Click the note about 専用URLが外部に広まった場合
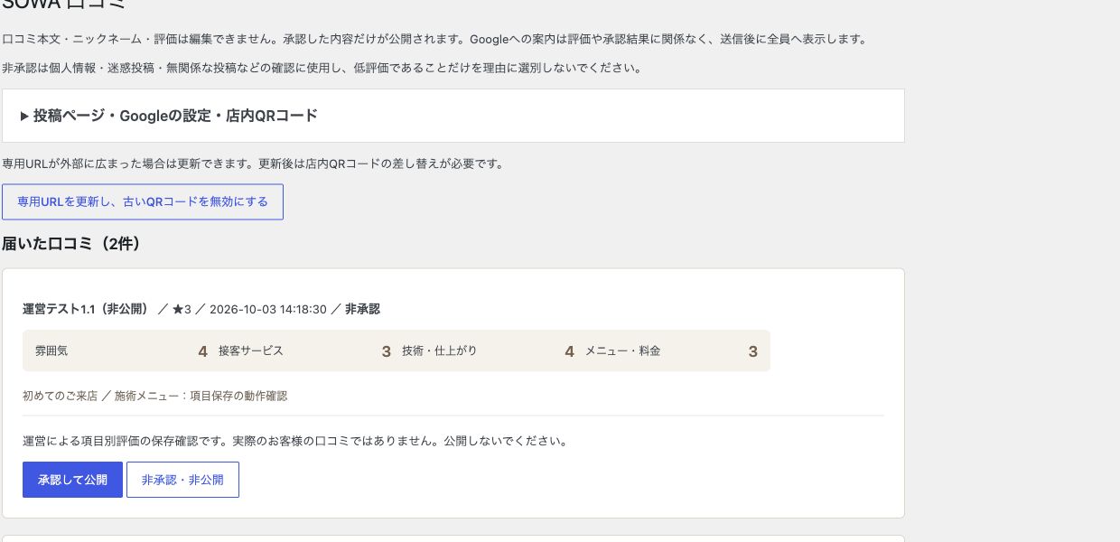The image size is (1120, 542). point(253,164)
